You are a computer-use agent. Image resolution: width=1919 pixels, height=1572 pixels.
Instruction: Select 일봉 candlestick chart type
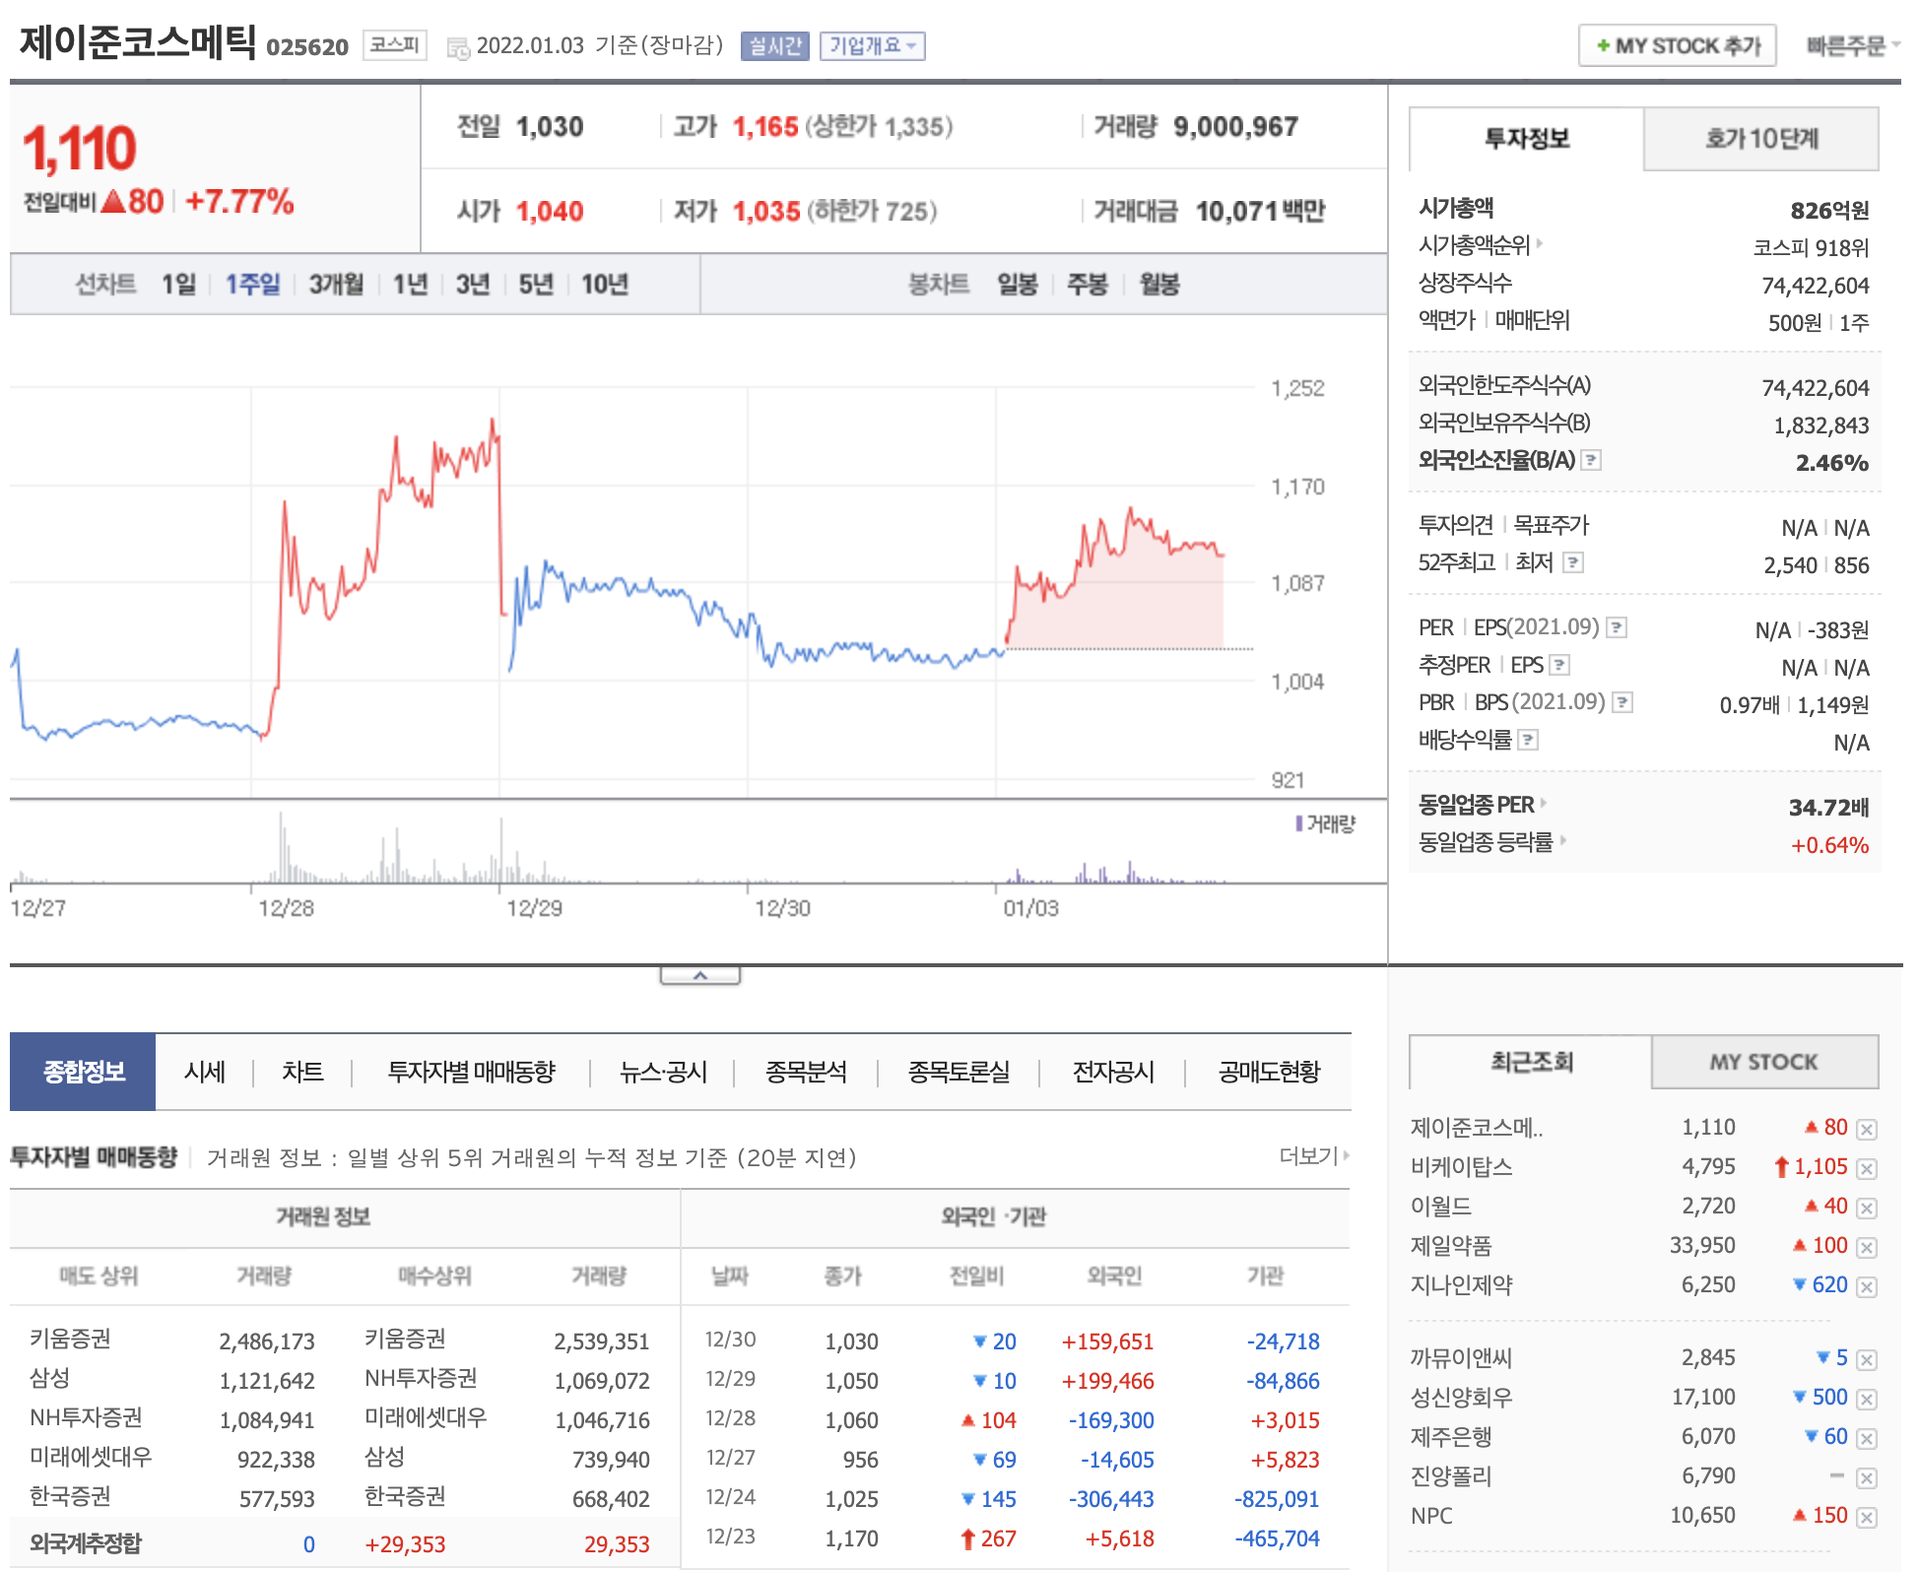1017,285
